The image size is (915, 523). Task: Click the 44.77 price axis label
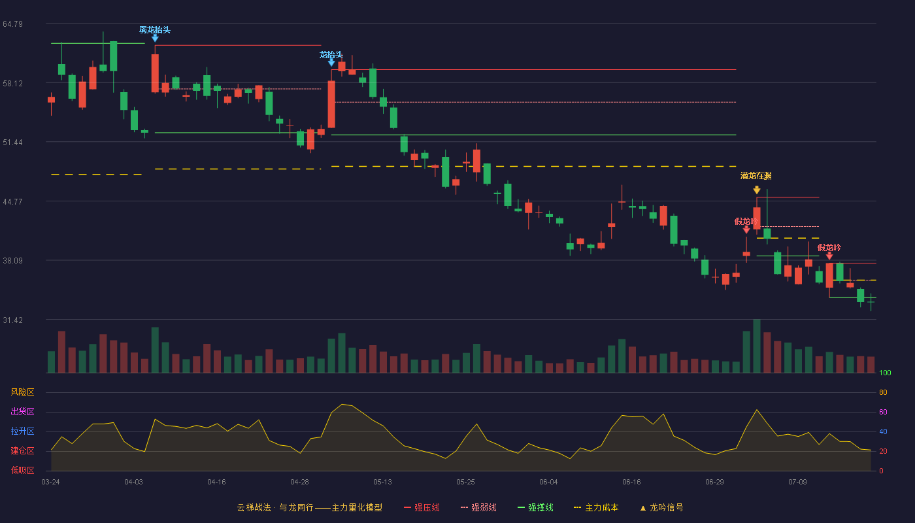click(12, 202)
